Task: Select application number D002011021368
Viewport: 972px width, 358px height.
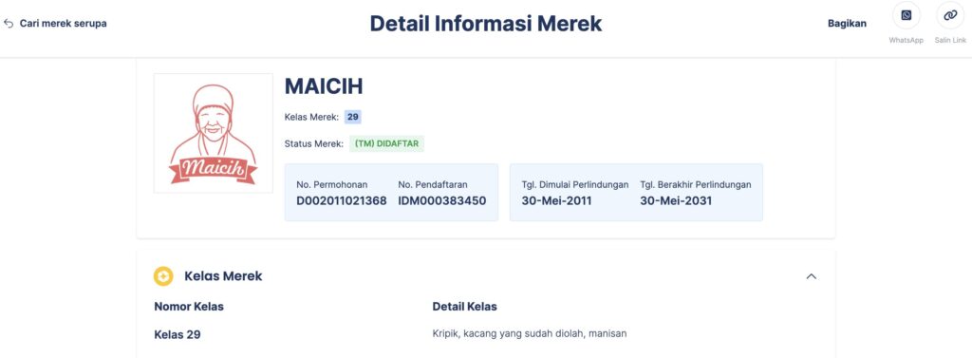Action: (342, 201)
